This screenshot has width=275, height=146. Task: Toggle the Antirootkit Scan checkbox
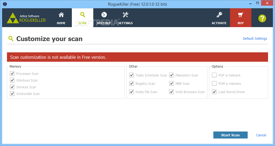[x=12, y=93]
